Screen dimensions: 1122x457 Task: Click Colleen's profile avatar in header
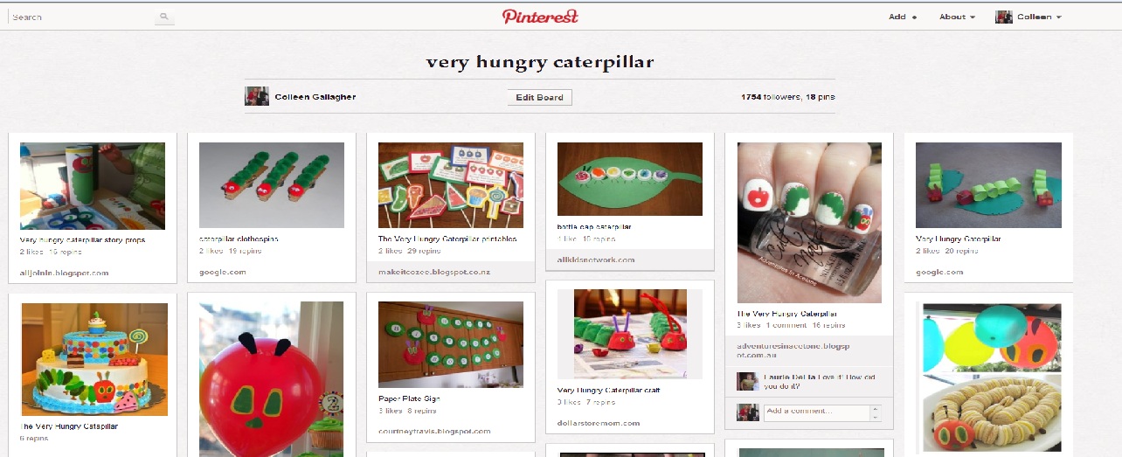tap(1004, 17)
